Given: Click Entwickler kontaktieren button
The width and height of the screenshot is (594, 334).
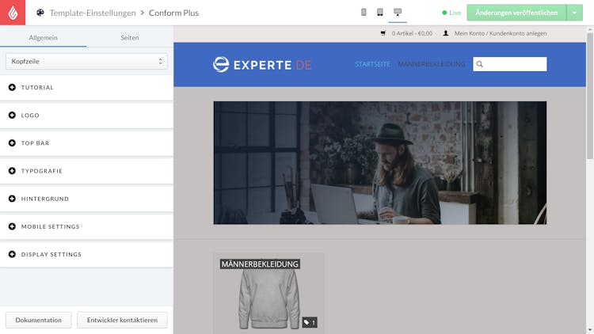Looking at the screenshot, I should [122, 320].
